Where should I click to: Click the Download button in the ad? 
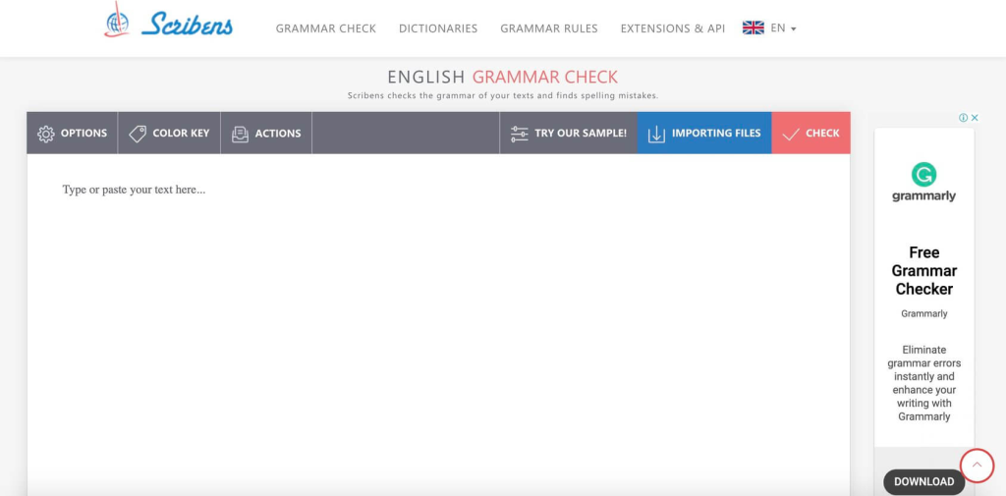point(923,482)
